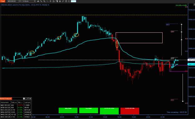Click the 46165 last price cell
Image resolution: width=195 pixels, height=119 pixels.
click(27, 108)
